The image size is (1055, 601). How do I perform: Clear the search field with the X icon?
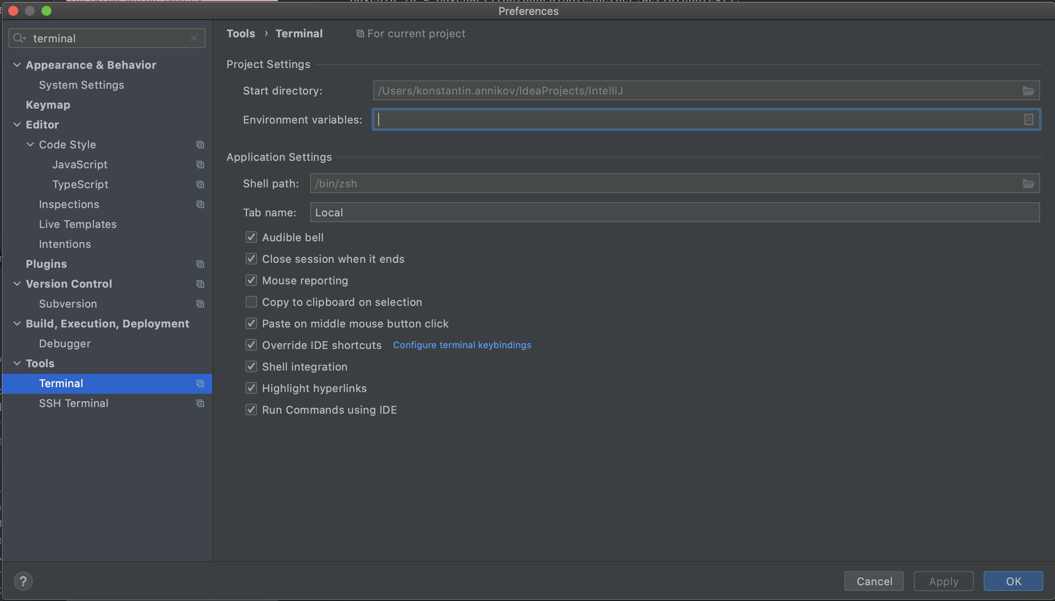(x=194, y=38)
